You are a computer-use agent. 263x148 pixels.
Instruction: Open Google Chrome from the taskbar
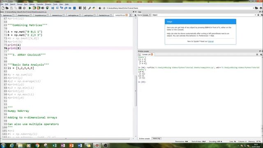(x=37, y=145)
